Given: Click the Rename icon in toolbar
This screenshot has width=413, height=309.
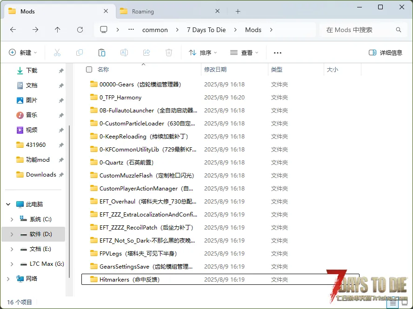Looking at the screenshot, I should tap(124, 53).
